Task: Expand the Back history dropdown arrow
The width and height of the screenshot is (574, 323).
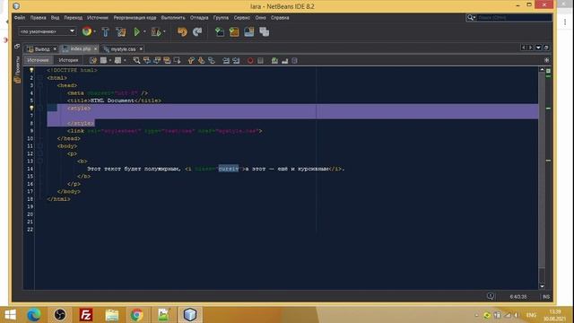Action: (x=110, y=60)
